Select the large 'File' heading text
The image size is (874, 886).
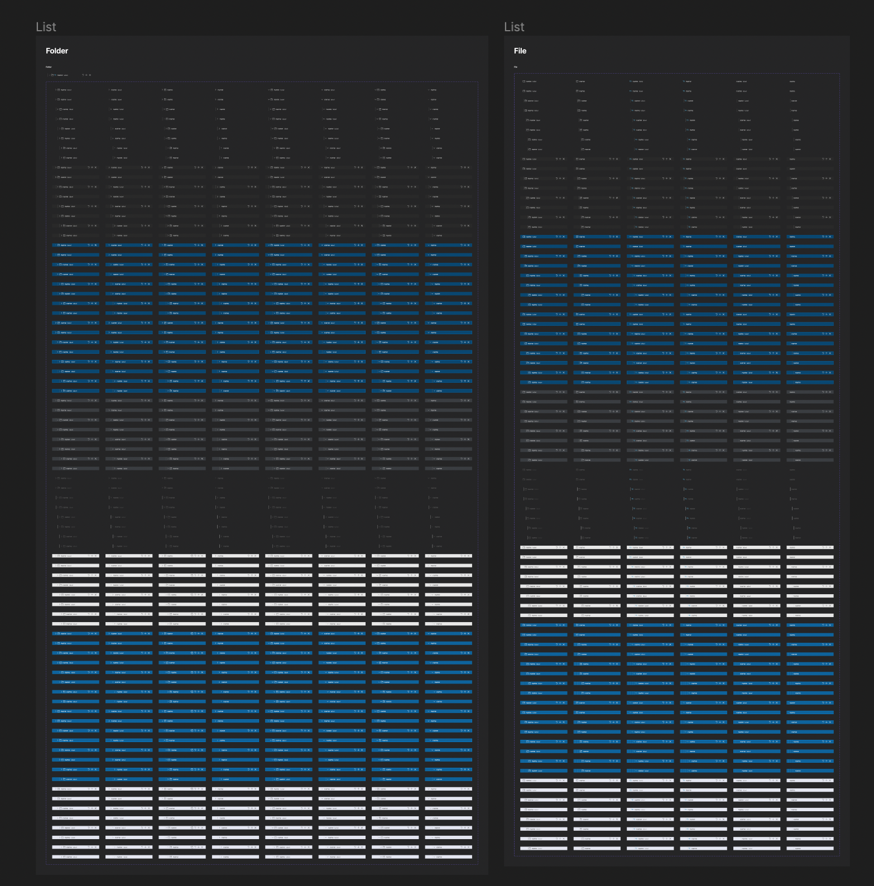click(x=520, y=51)
